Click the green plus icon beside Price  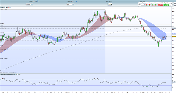[10, 7]
